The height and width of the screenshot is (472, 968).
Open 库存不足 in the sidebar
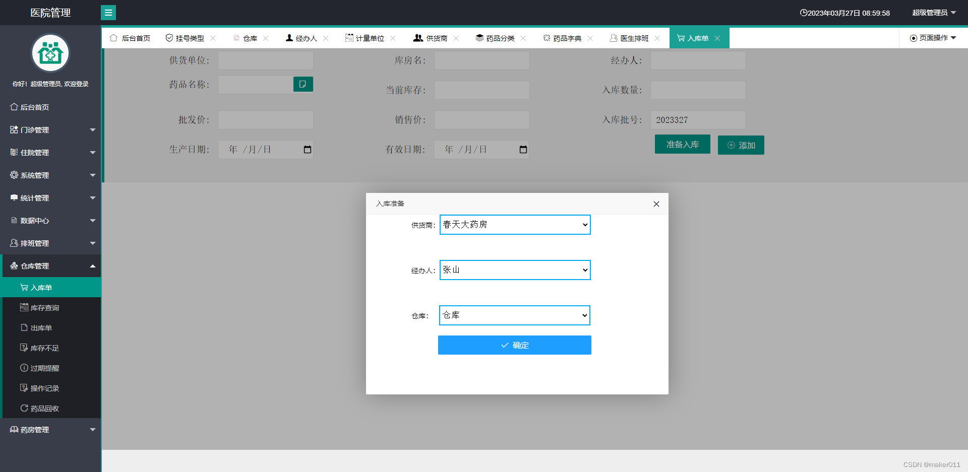coord(51,348)
